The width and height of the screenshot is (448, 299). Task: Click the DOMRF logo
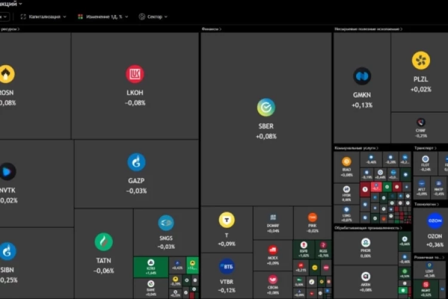tap(273, 218)
